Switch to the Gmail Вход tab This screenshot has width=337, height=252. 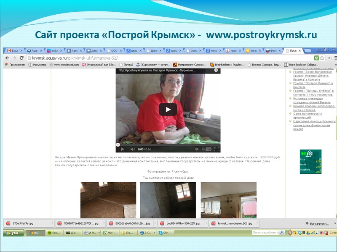point(15,50)
